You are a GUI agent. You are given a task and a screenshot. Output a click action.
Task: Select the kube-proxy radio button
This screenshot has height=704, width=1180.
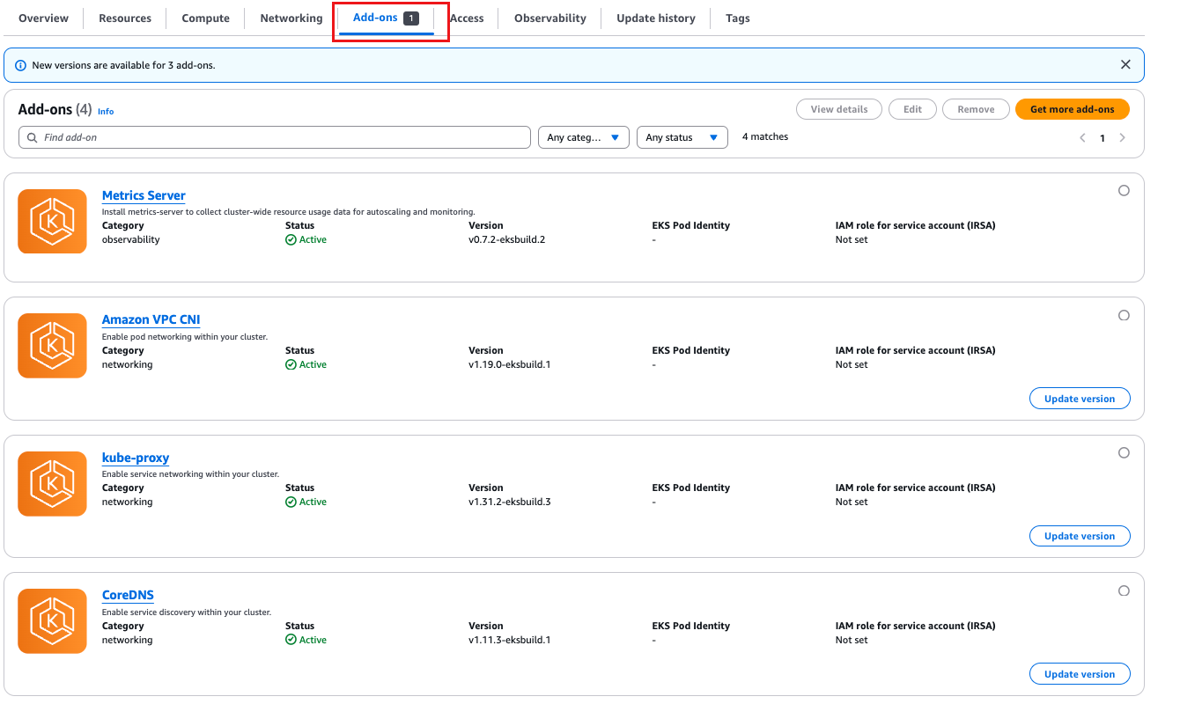coord(1124,452)
